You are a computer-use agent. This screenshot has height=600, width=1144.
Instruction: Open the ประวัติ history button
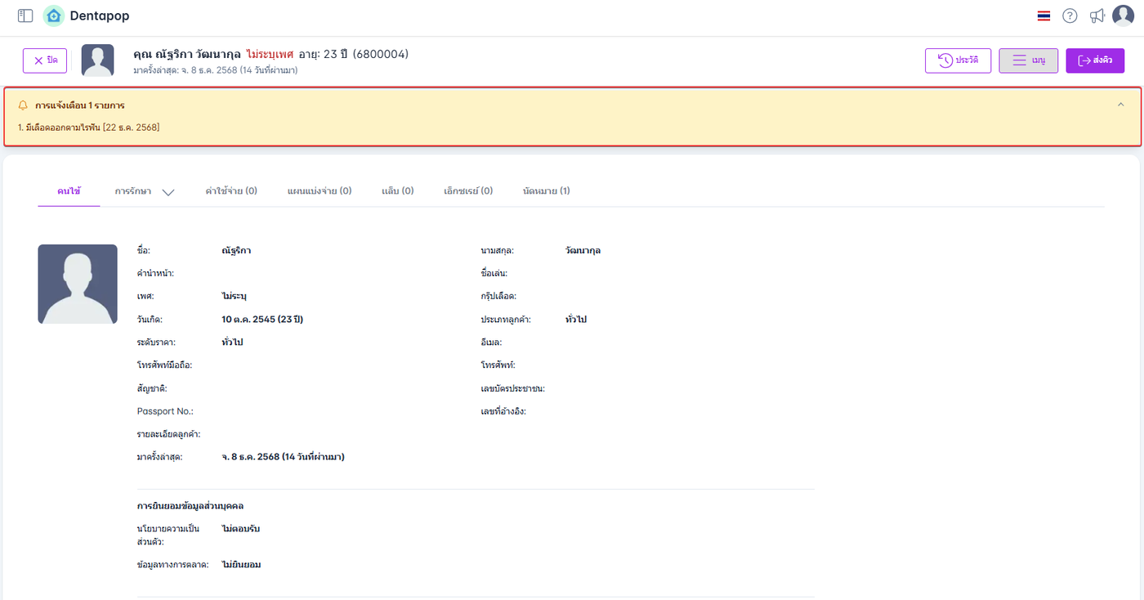958,60
